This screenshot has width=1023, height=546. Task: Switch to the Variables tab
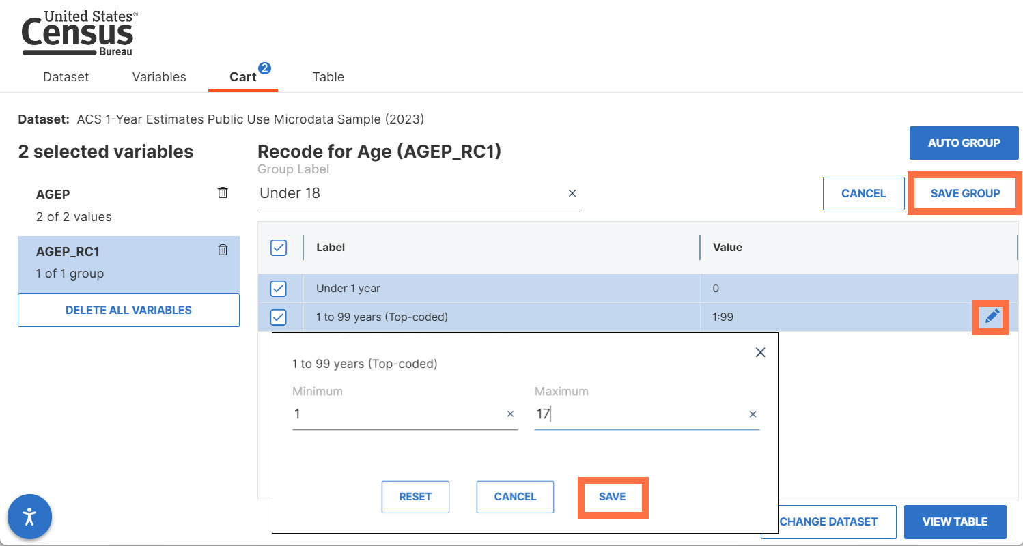coord(159,77)
